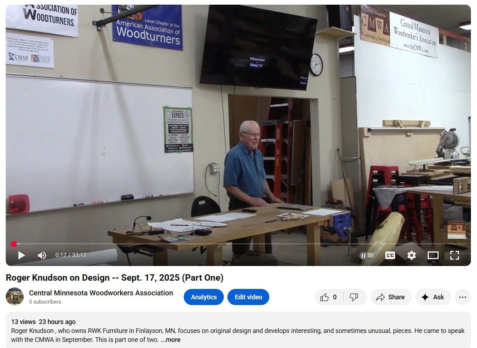Switch to theater mode
This screenshot has width=477, height=348.
pyautogui.click(x=433, y=255)
